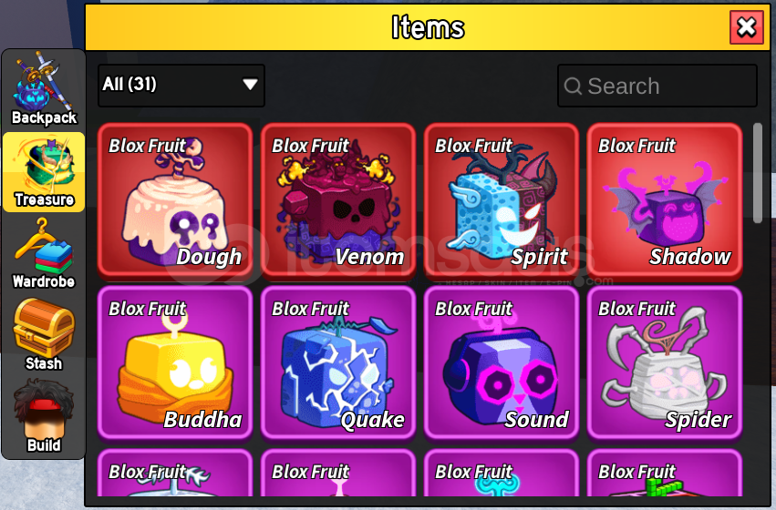Pick the Spider Blox Fruit

click(x=665, y=362)
